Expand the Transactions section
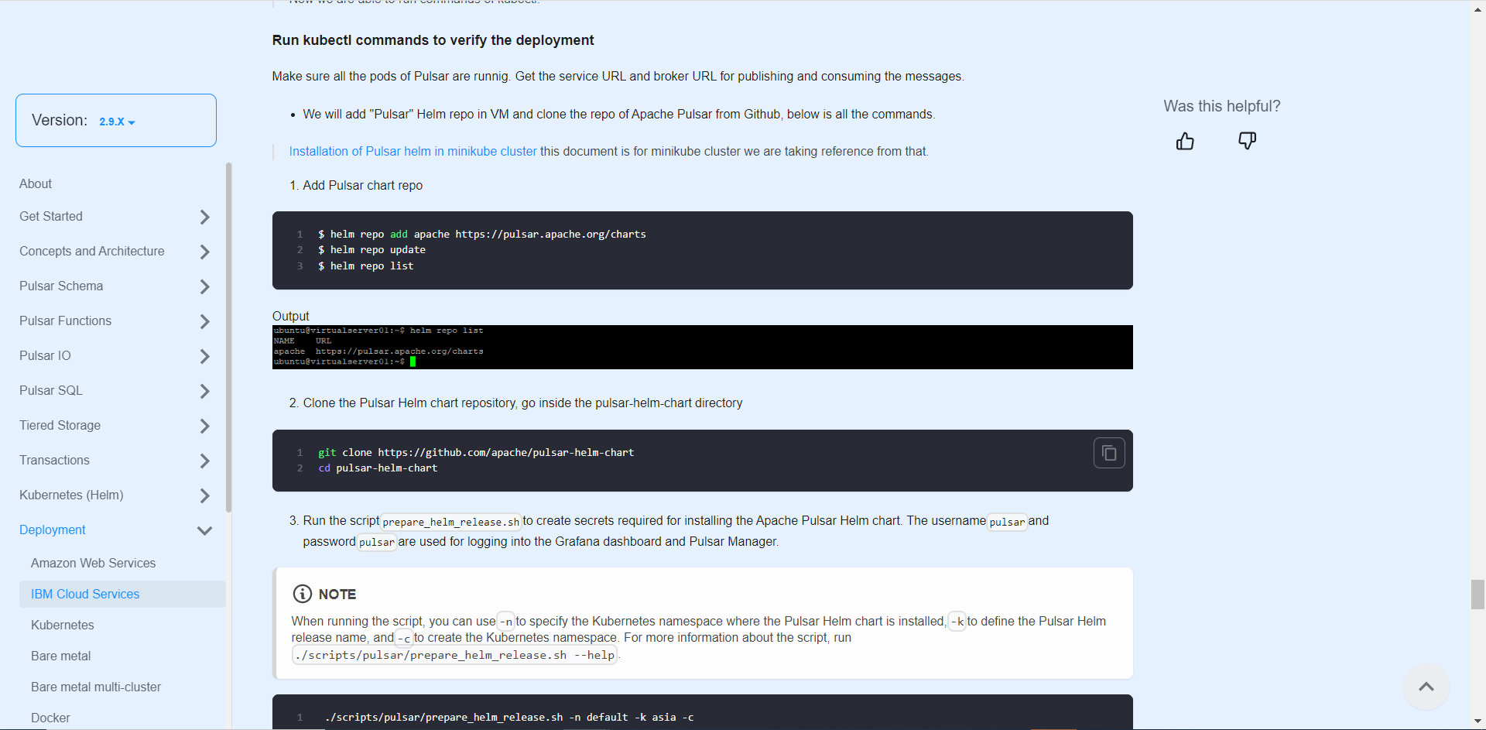The width and height of the screenshot is (1486, 730). pos(204,461)
